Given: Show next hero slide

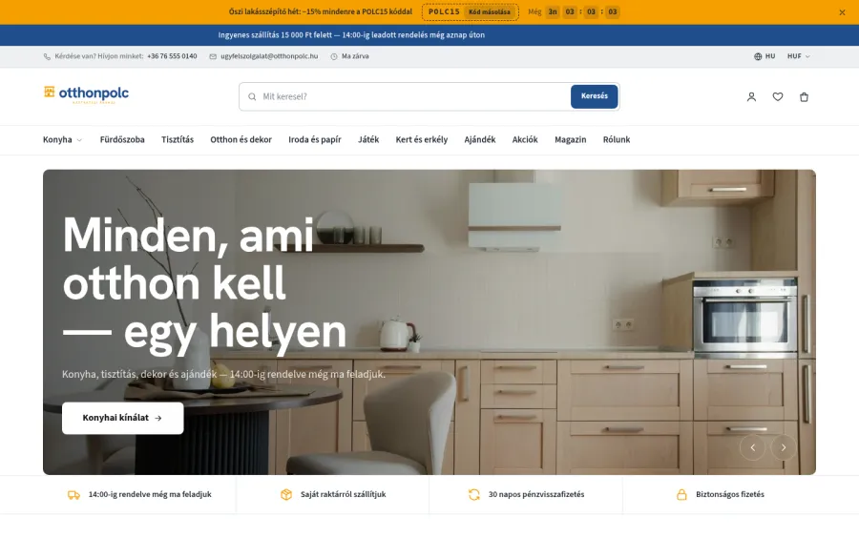Looking at the screenshot, I should click(x=784, y=447).
